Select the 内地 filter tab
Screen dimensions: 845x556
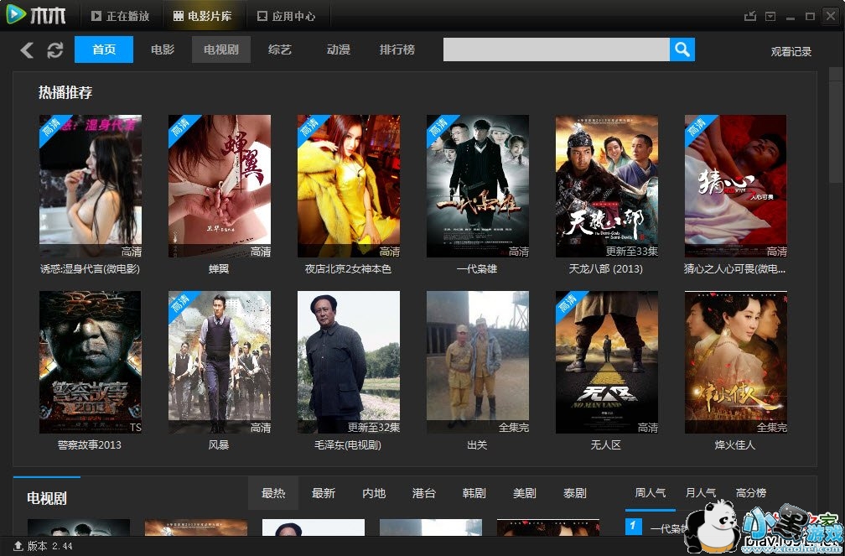tap(374, 493)
